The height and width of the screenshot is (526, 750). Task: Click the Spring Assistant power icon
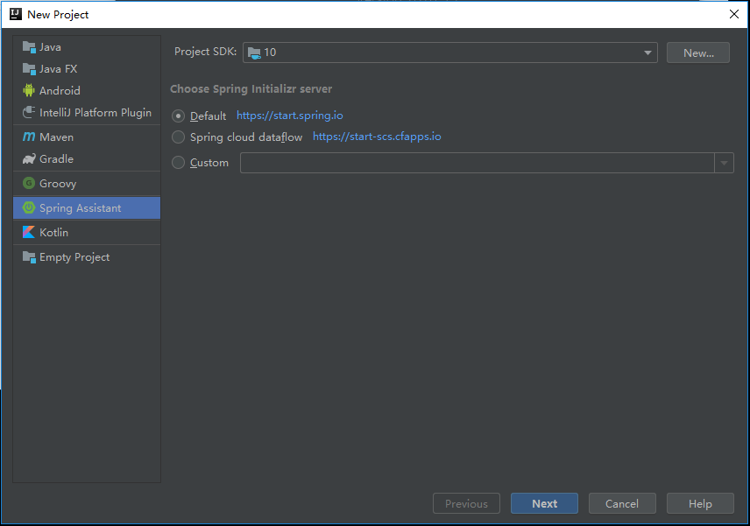point(29,207)
